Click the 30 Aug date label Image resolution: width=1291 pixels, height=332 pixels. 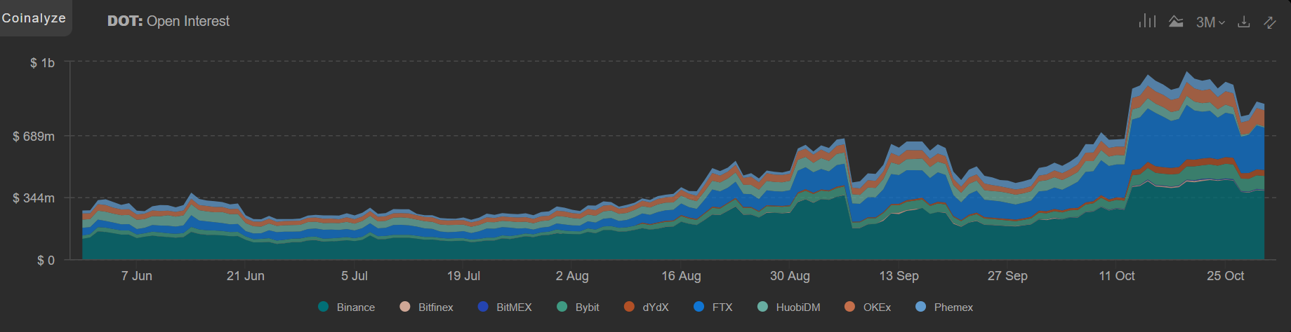coord(790,276)
